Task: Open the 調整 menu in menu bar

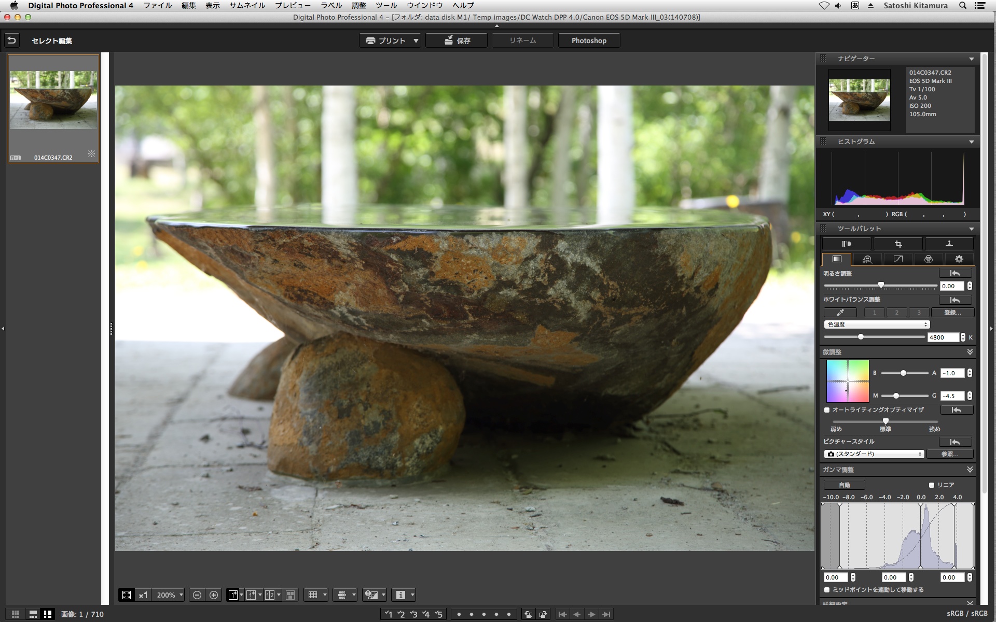Action: coord(359,5)
